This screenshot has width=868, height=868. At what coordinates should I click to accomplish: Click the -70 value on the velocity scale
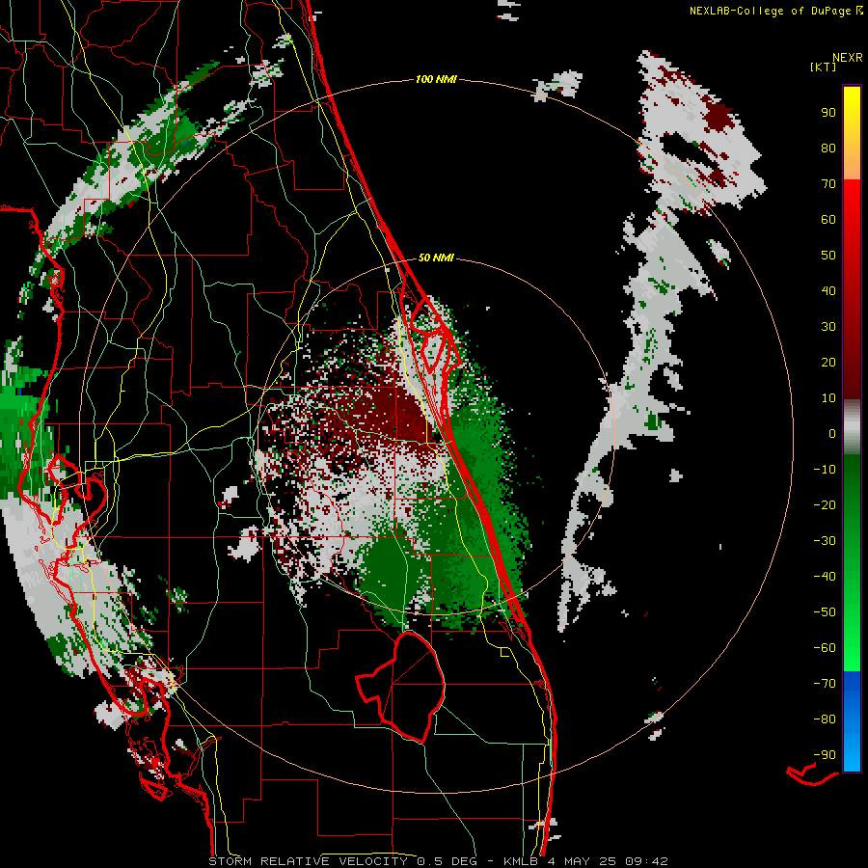825,684
